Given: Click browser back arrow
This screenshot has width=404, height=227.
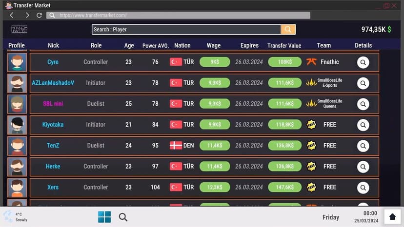Looking at the screenshot, I should pyautogui.click(x=12, y=15).
